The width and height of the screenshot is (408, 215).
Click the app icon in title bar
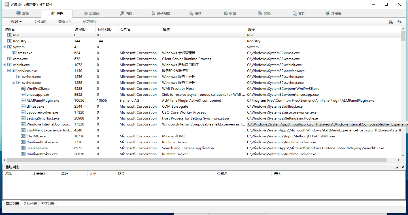[7, 4]
